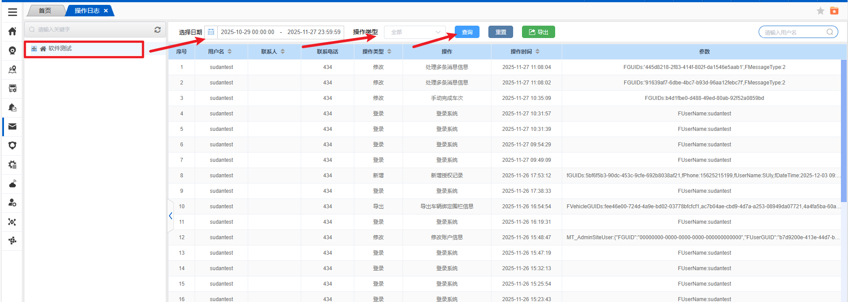Collapse the left tree panel with the arrow handle

click(x=170, y=216)
